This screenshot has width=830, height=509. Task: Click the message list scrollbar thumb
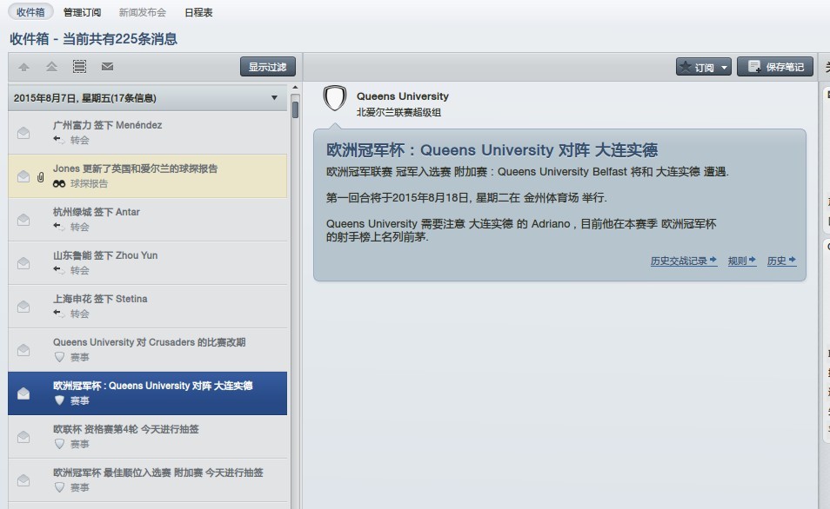[295, 109]
